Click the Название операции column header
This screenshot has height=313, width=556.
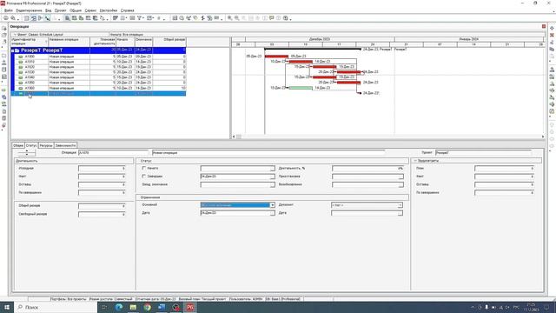click(x=69, y=42)
